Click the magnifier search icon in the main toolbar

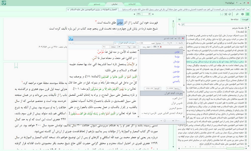(237, 14)
